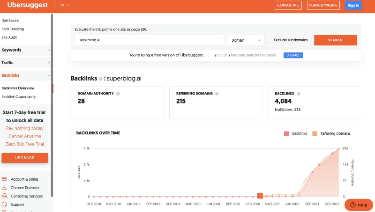Select Backlinks Overview
This screenshot has height=212, width=375.
click(x=18, y=88)
